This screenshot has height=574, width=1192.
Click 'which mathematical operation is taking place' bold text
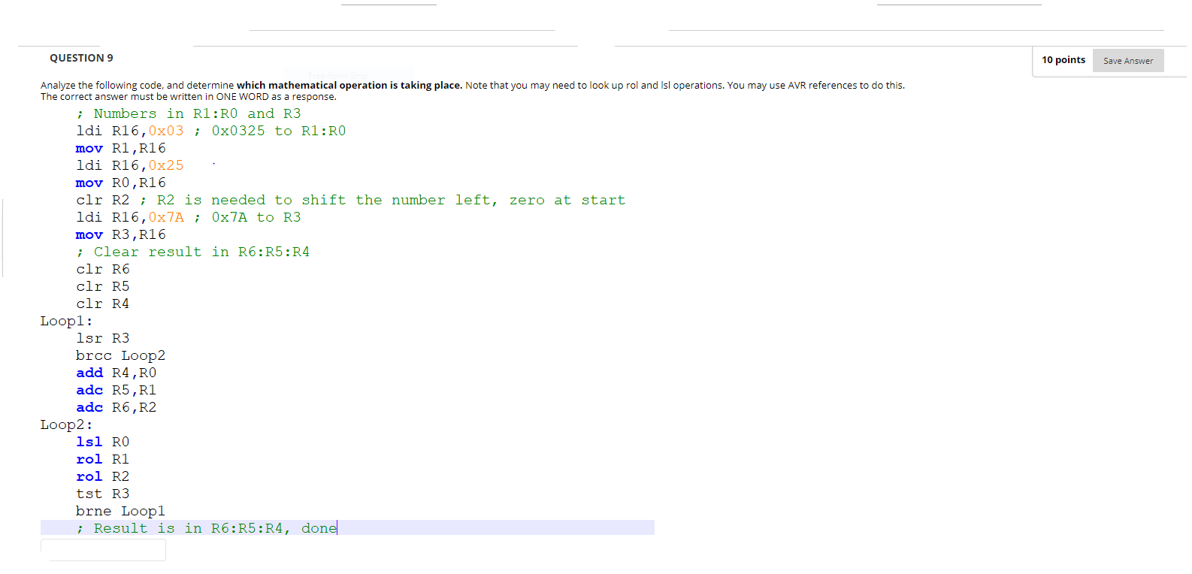[349, 86]
